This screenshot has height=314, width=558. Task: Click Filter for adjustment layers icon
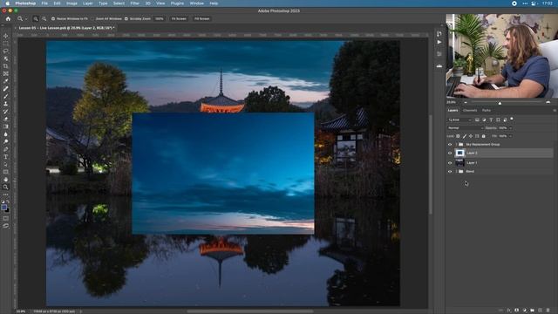484,119
